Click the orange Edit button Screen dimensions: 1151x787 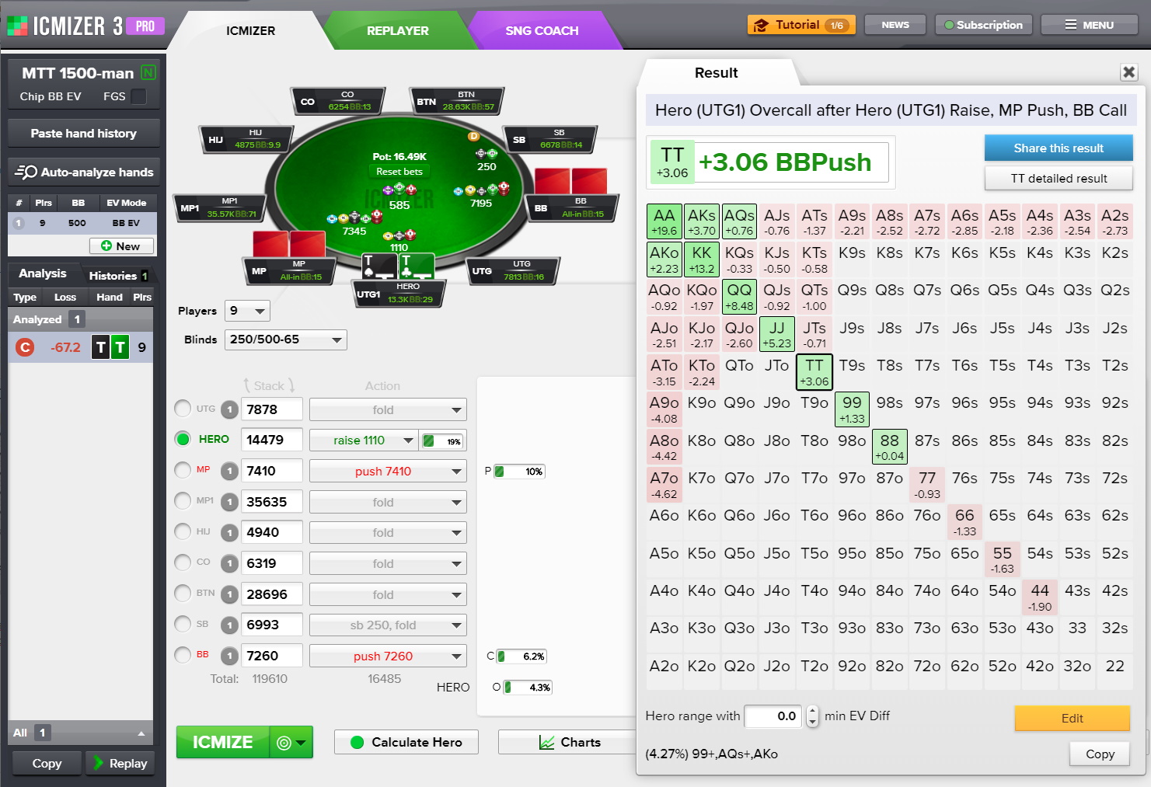[x=1072, y=718]
